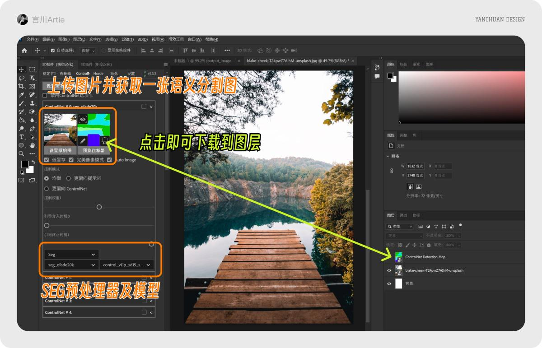Open the seg_ofade20k model dropdown

pyautogui.click(x=71, y=265)
